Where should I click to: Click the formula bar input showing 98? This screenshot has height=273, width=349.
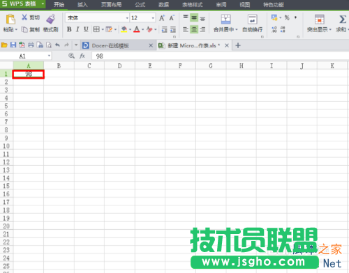click(220, 56)
